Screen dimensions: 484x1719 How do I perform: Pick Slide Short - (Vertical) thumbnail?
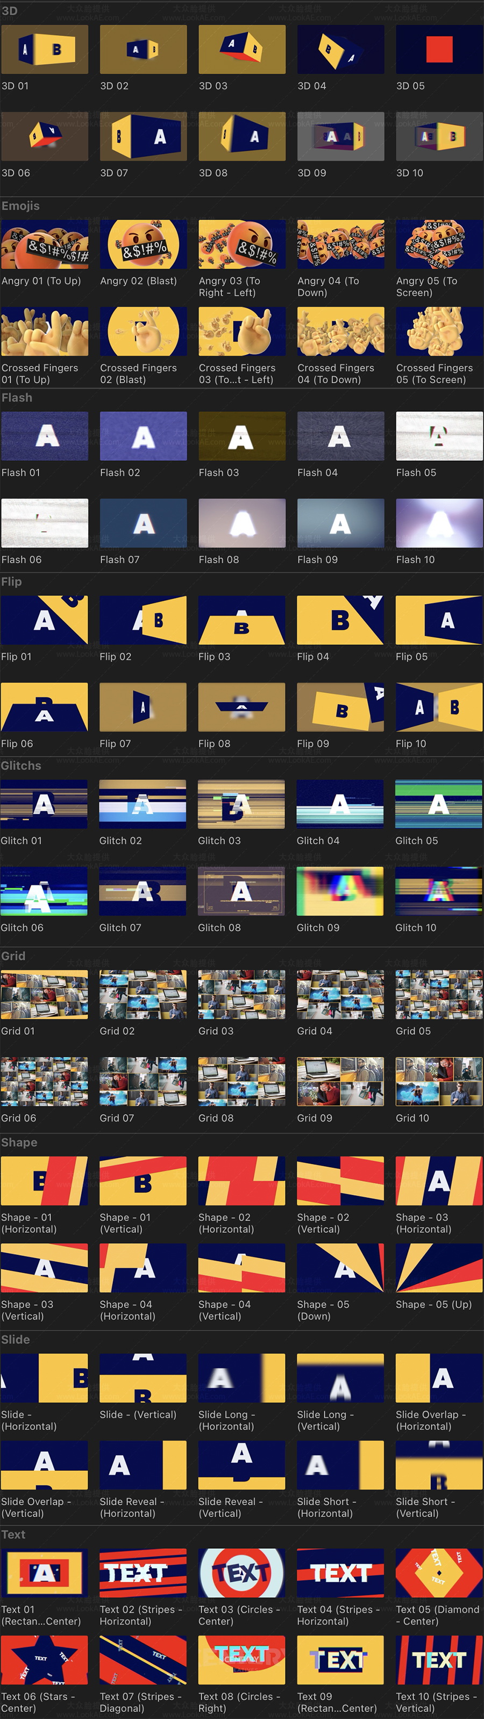(x=439, y=1465)
